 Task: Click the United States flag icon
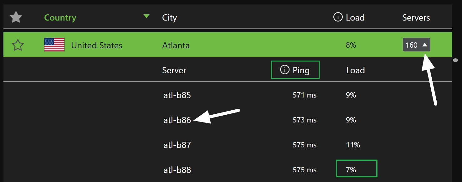(54, 45)
